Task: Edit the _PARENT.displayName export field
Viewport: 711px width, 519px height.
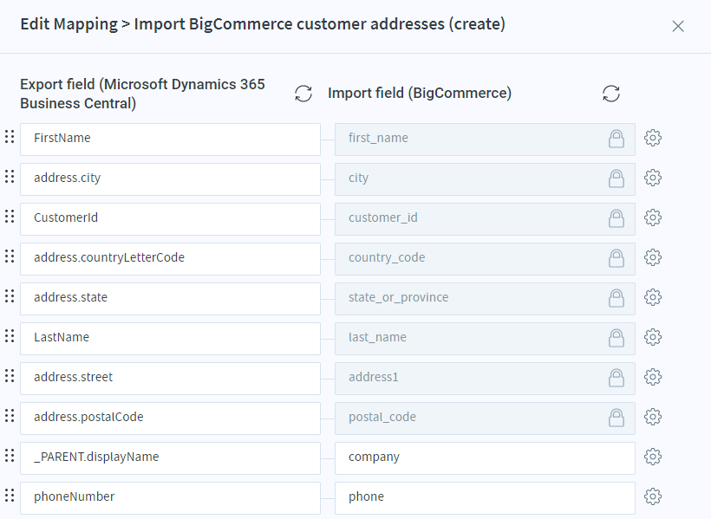Action: pyautogui.click(x=170, y=458)
